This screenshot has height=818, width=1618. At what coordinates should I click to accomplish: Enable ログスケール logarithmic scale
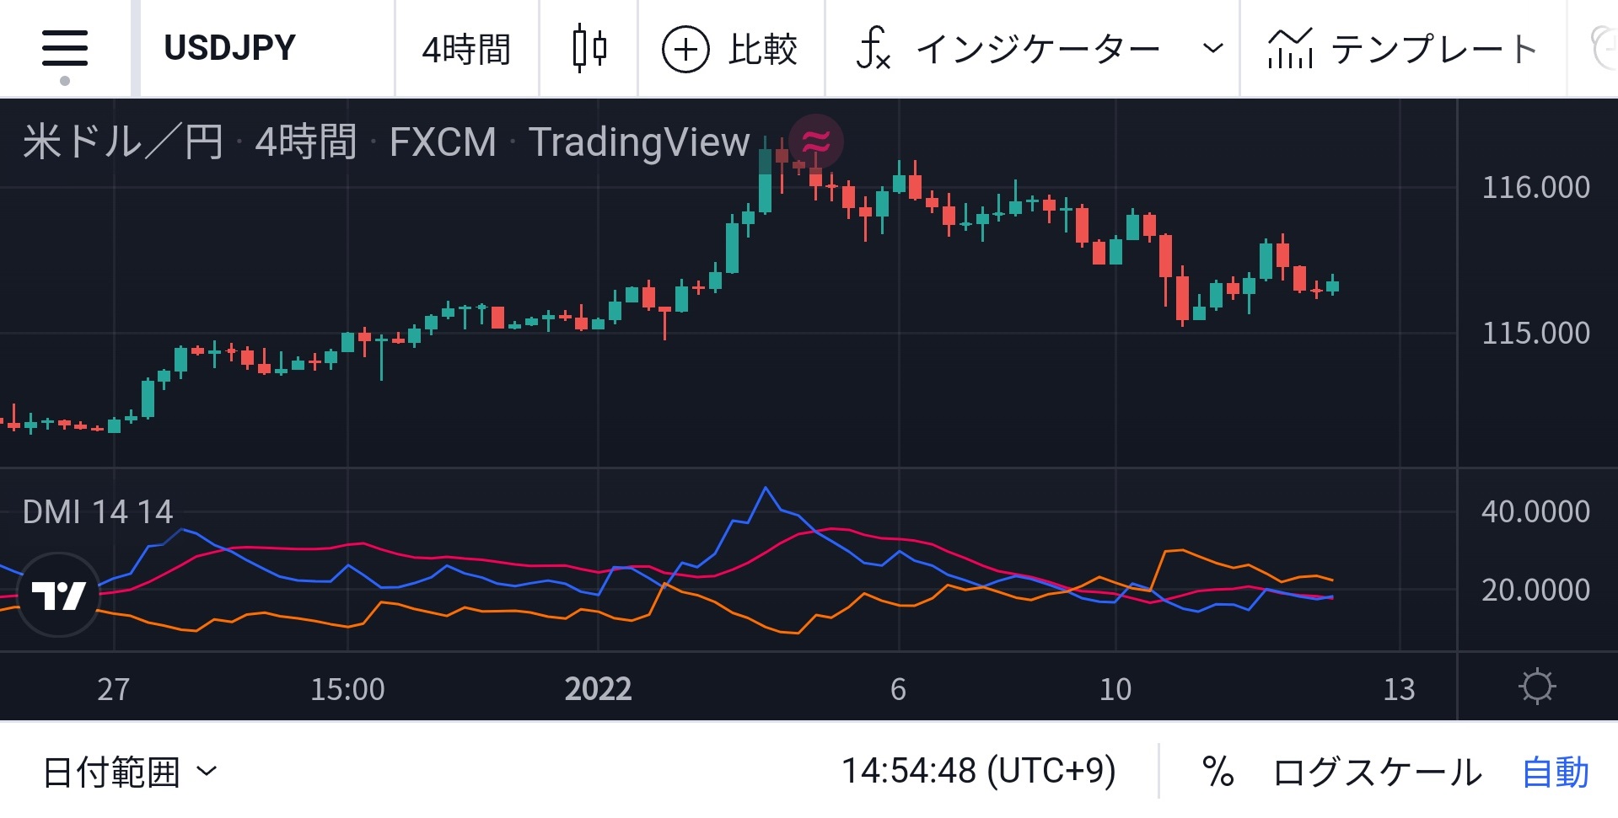1376,768
